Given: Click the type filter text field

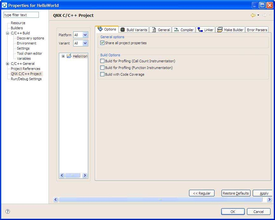Looking at the screenshot, I should (21, 15).
